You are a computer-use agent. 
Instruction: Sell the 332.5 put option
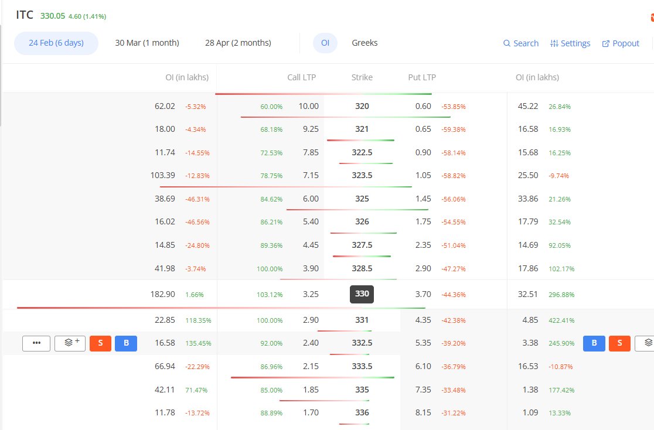coord(620,343)
